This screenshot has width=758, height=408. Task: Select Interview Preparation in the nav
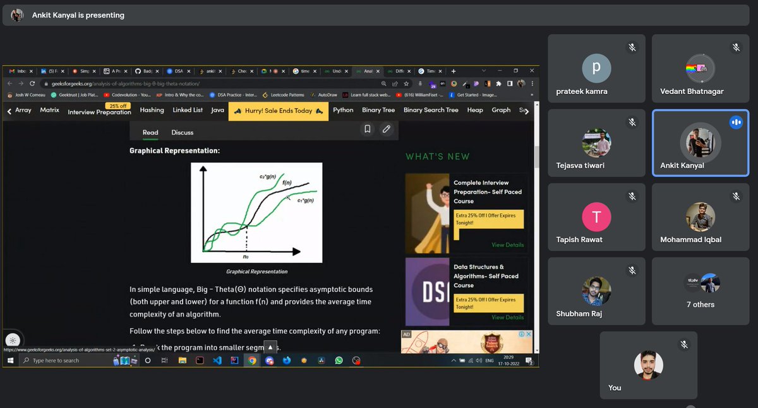[x=99, y=112]
